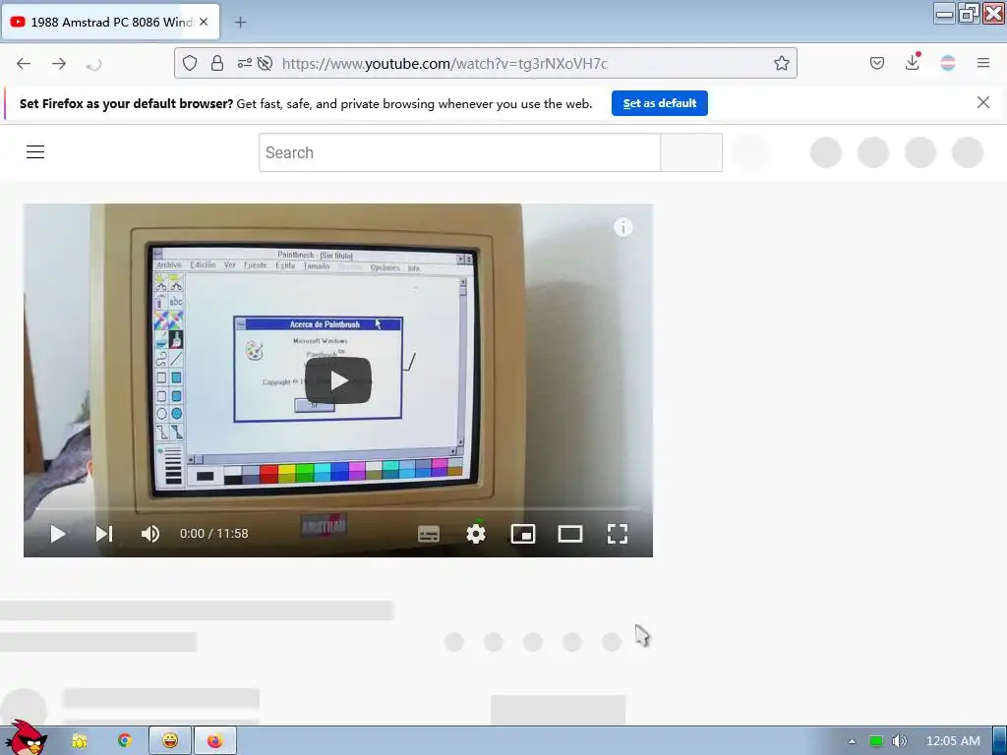
Task: Select the 1988 Amstrad PC 8086 tab
Action: coord(111,22)
